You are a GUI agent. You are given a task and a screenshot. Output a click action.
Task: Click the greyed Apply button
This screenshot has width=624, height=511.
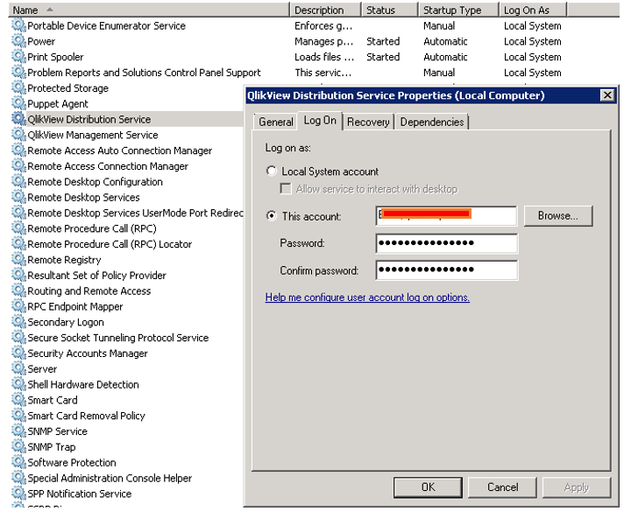577,487
